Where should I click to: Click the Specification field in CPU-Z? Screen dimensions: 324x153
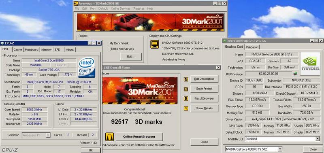(59, 82)
